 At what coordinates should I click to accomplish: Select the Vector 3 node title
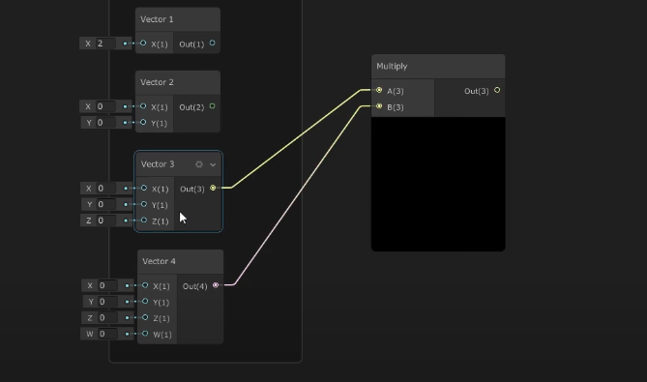click(158, 164)
